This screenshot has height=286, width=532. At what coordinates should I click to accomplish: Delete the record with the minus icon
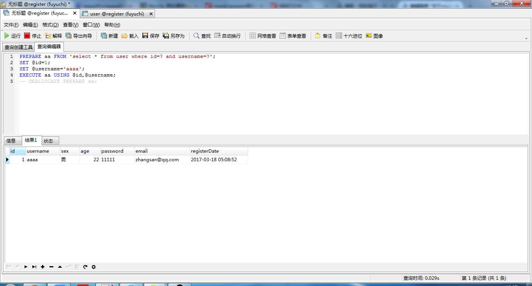[51, 267]
